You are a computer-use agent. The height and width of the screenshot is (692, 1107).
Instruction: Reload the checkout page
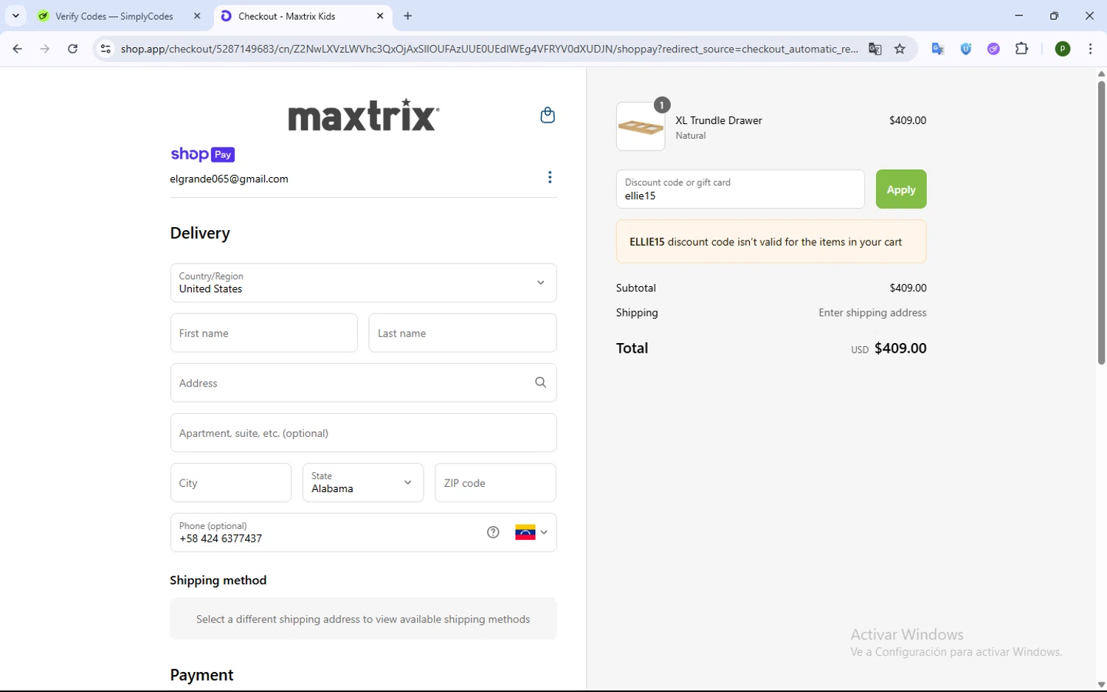[72, 49]
